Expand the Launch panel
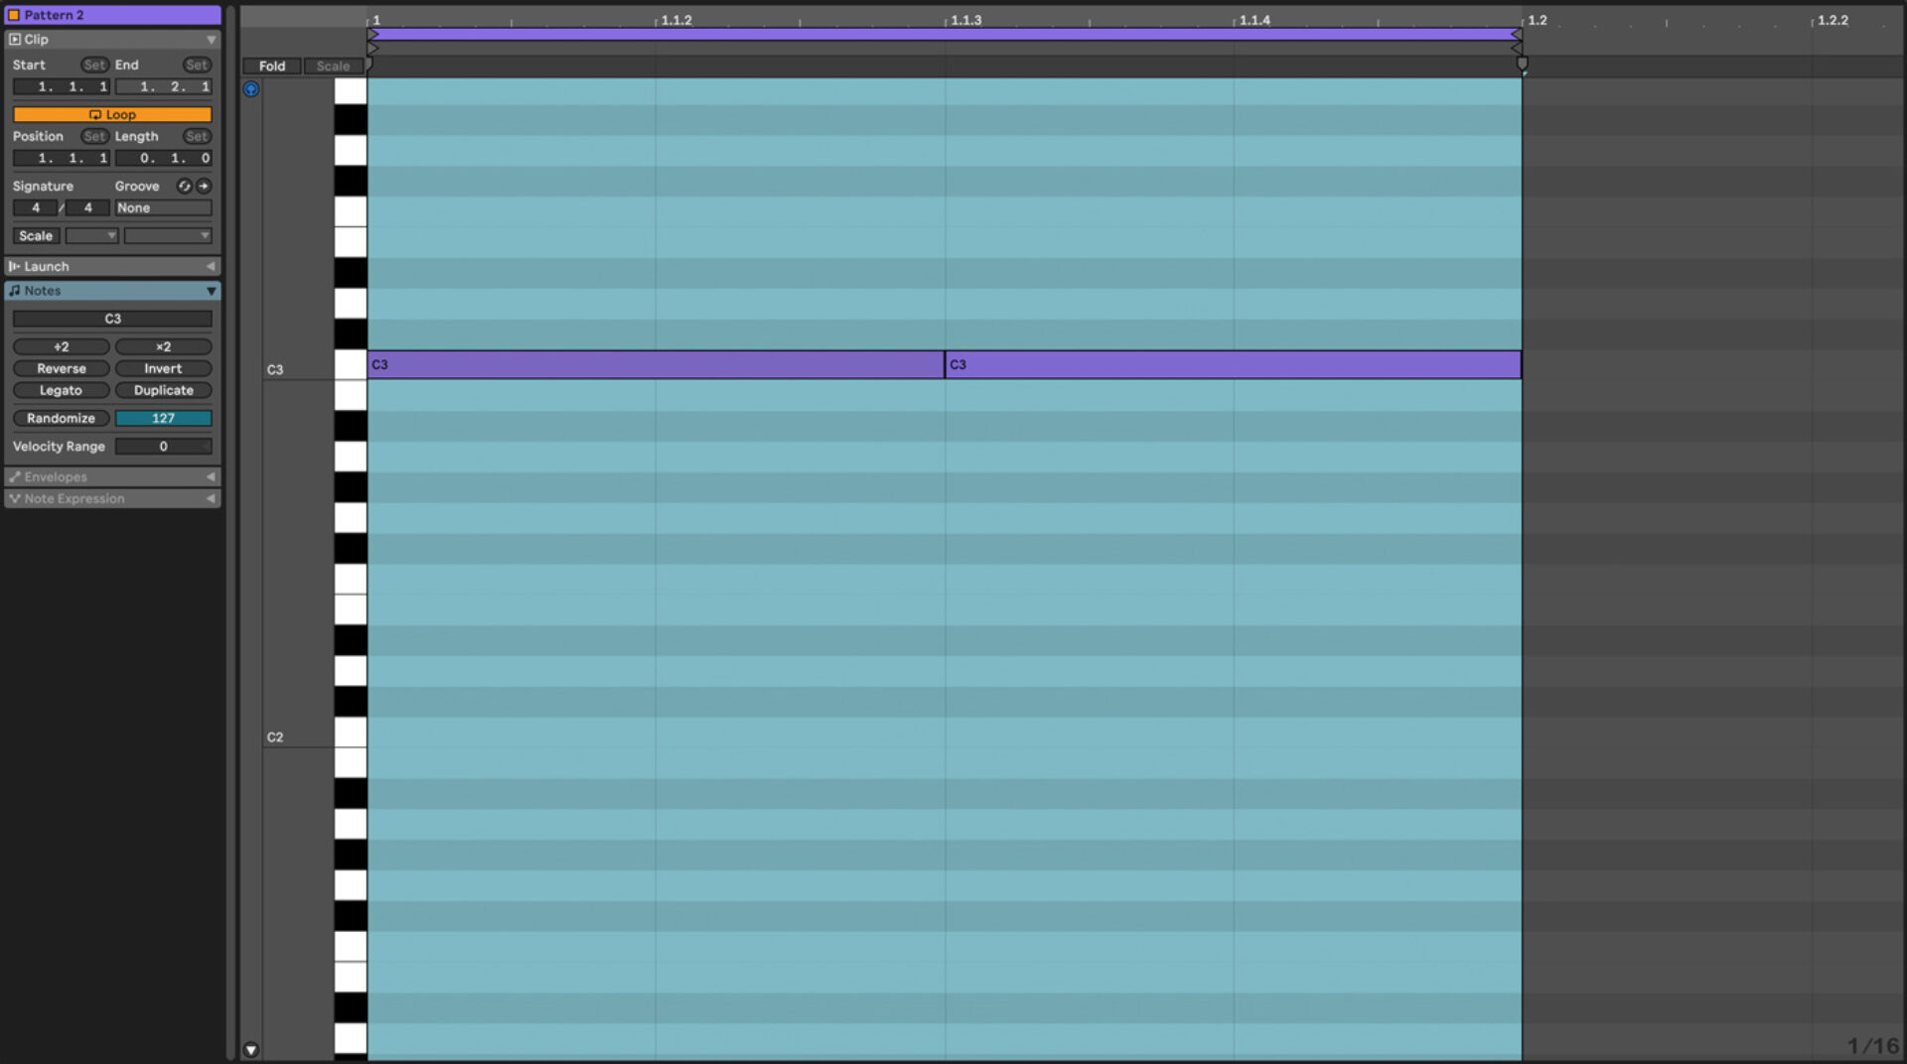This screenshot has height=1064, width=1907. 210,266
